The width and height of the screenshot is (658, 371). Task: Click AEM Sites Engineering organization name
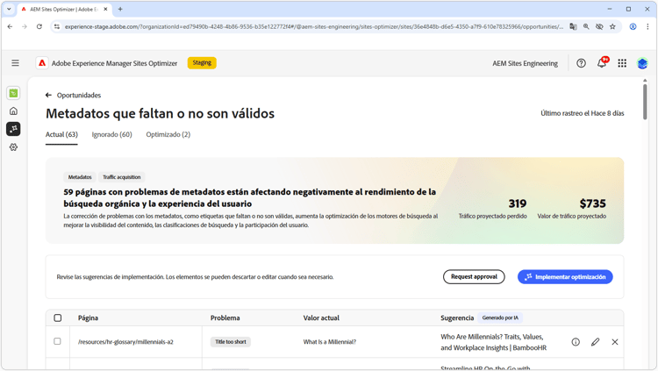coord(525,63)
